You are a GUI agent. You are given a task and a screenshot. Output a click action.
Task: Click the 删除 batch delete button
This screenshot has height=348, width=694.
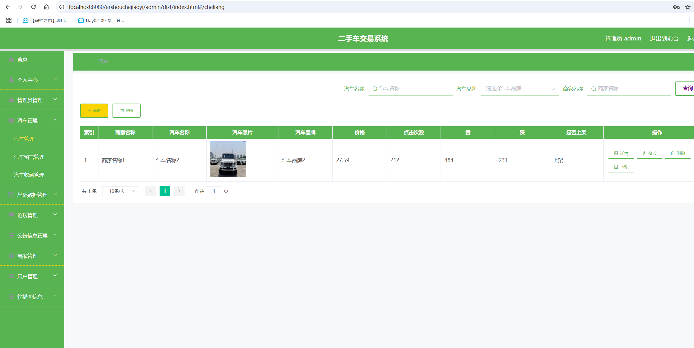[x=127, y=110]
